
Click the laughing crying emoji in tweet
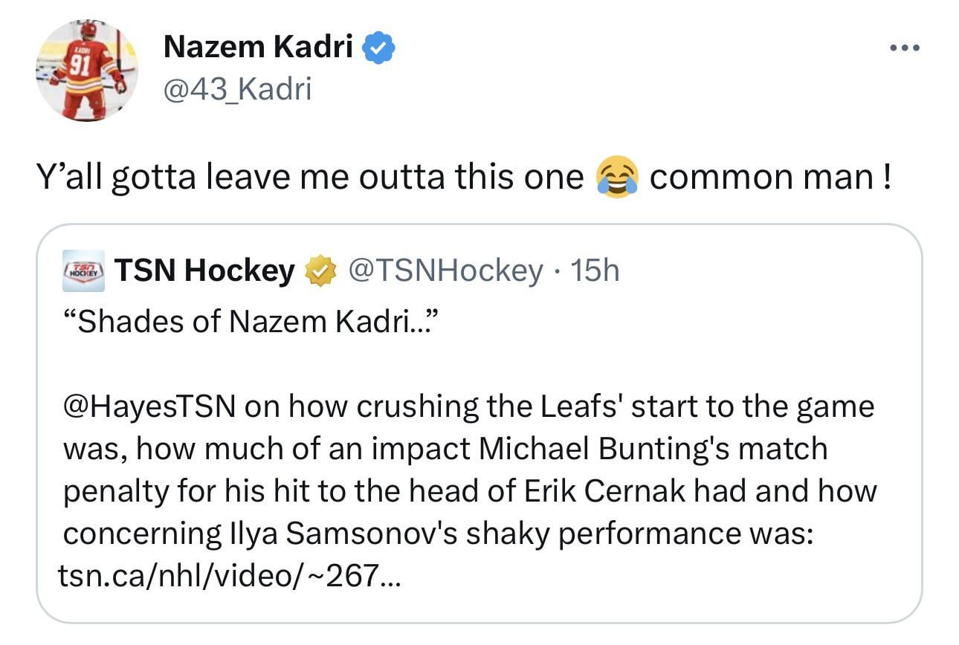[617, 178]
